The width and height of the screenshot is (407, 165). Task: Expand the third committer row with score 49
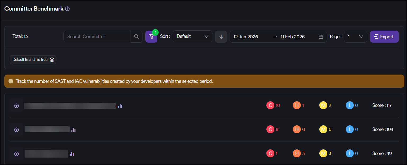tap(16, 154)
